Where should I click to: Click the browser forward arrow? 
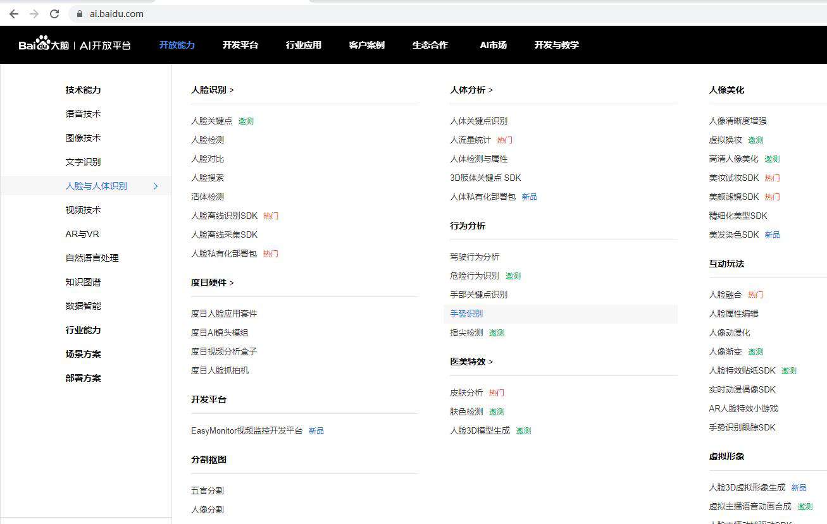point(34,13)
